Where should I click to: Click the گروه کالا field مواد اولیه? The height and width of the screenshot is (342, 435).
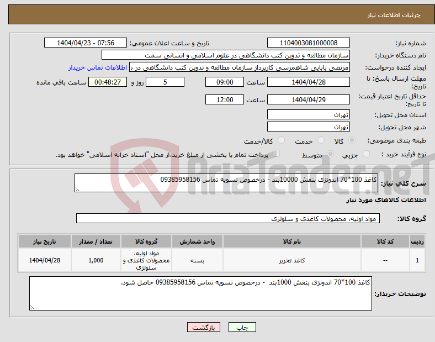coord(228,218)
